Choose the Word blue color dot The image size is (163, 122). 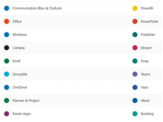135,101
